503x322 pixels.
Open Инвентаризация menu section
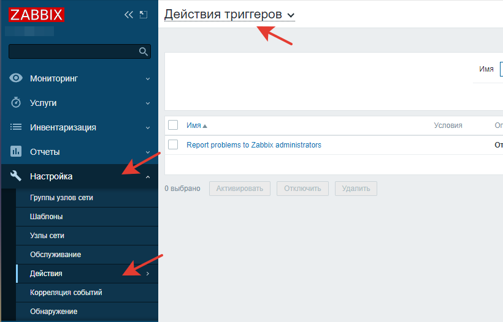coord(80,127)
